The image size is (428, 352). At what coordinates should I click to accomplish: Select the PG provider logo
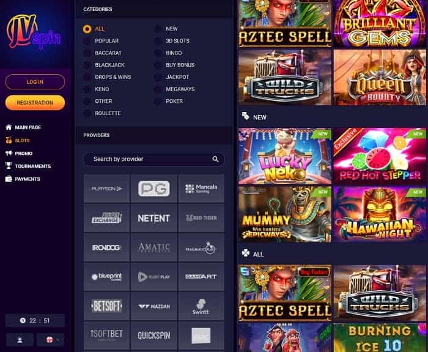154,189
